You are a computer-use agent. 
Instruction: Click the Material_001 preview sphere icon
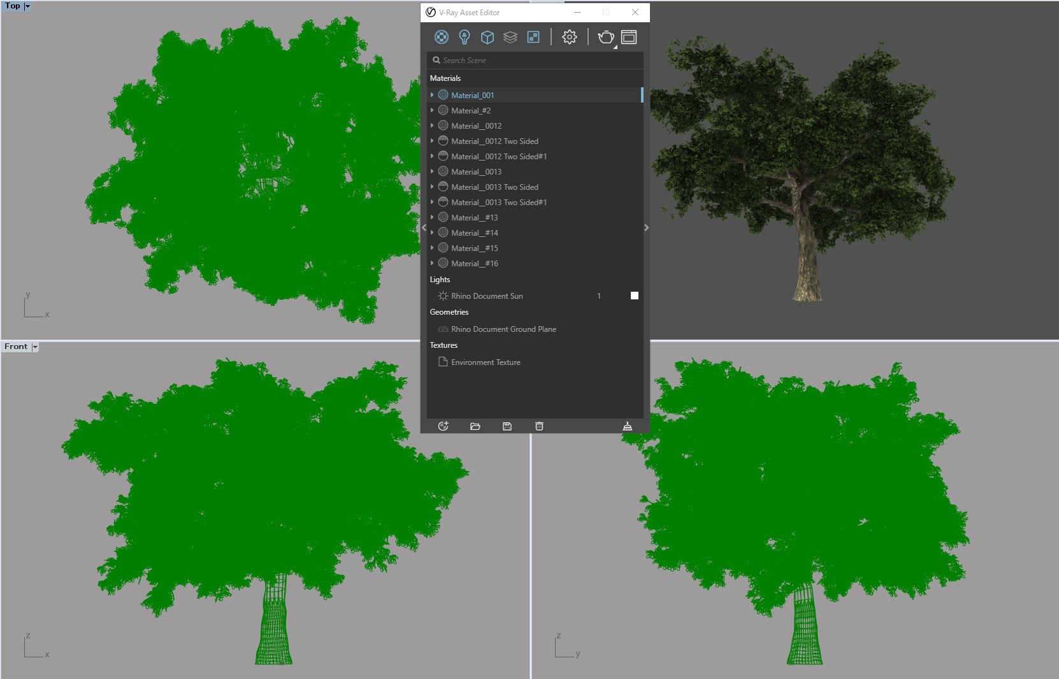[x=443, y=95]
